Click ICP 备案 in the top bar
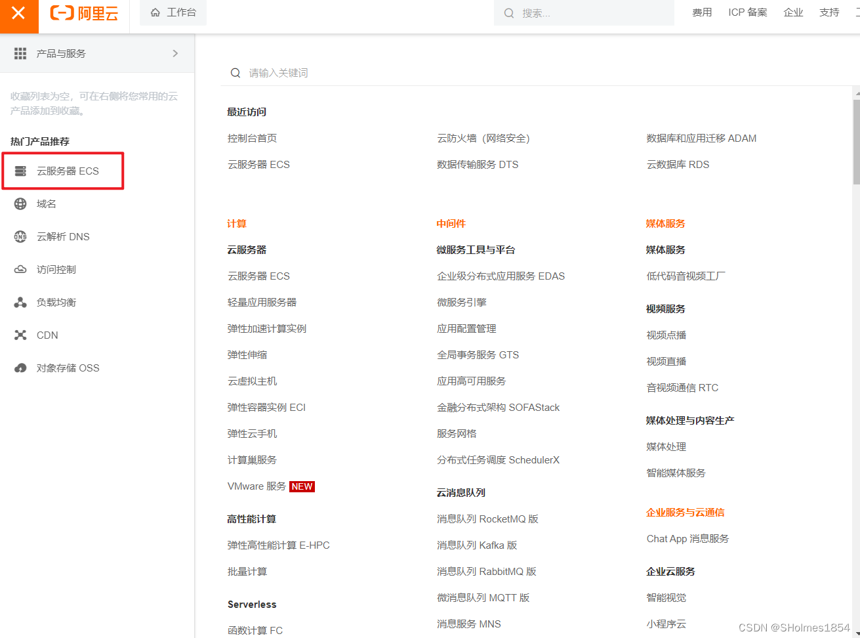 tap(747, 12)
